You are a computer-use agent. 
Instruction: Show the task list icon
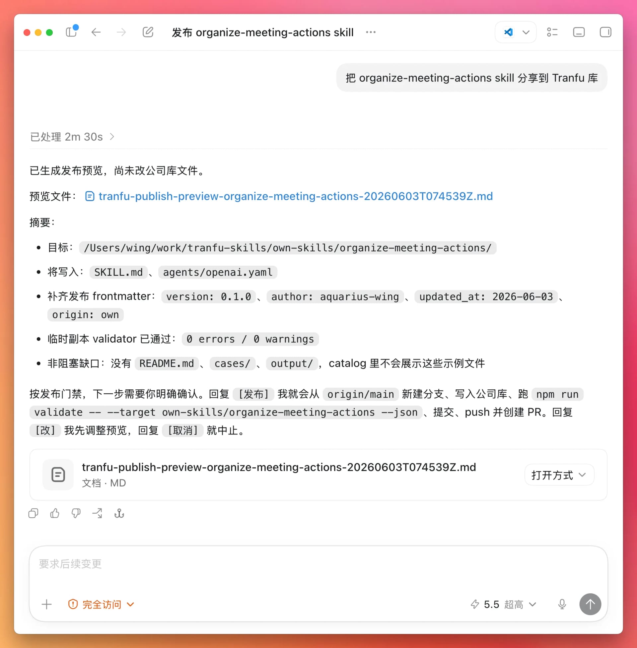click(x=552, y=32)
